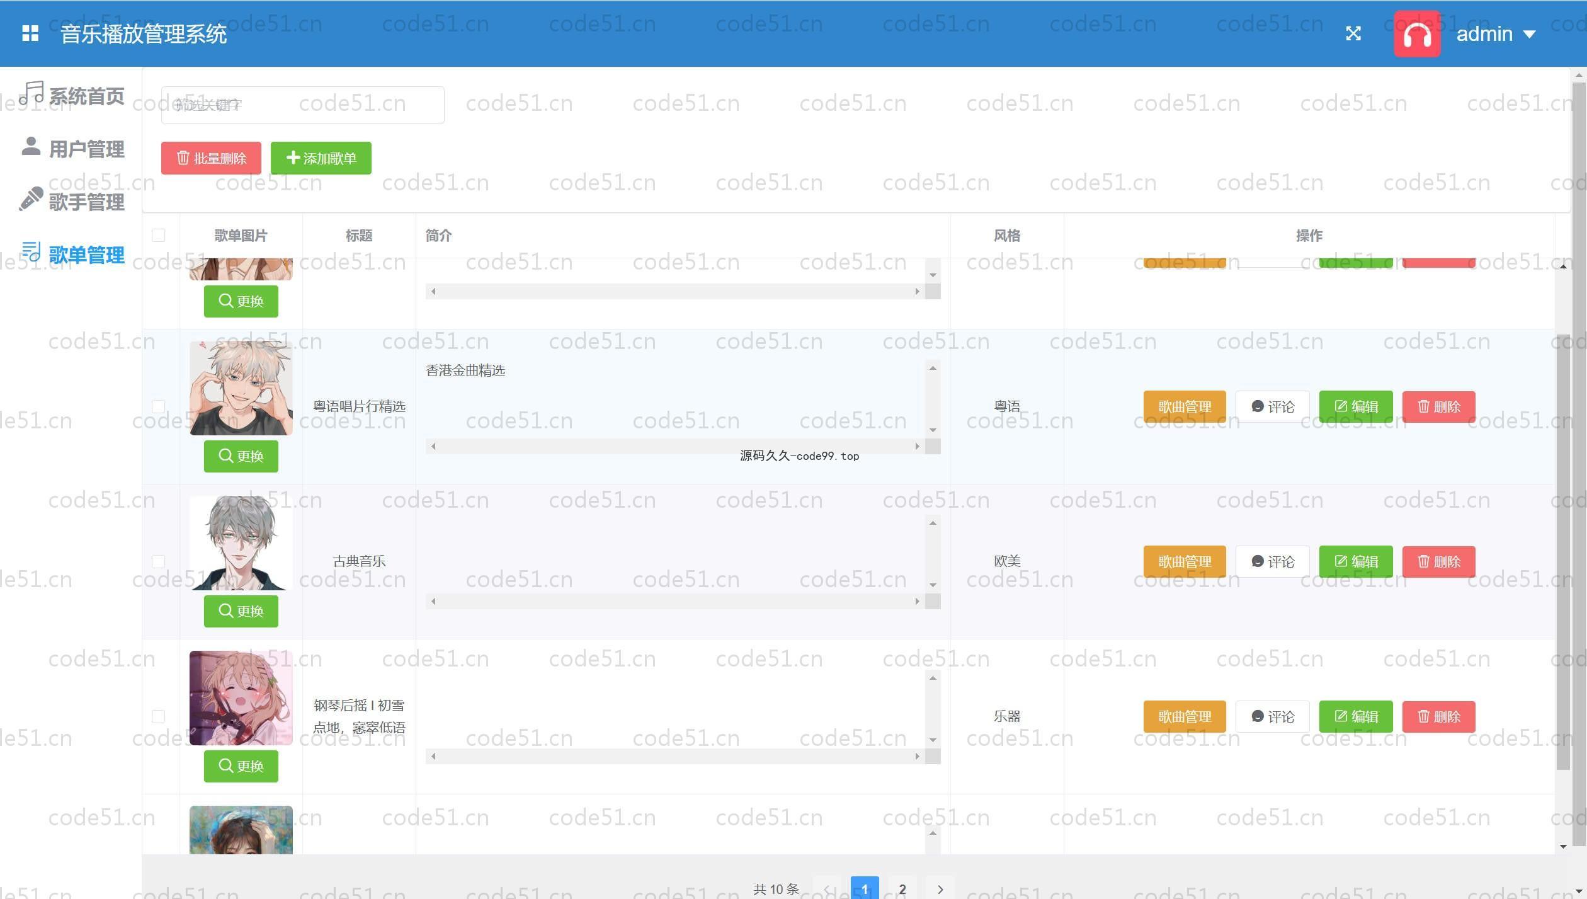Viewport: 1587px width, 899px height.
Task: Click the 批量删除 button
Action: (211, 158)
